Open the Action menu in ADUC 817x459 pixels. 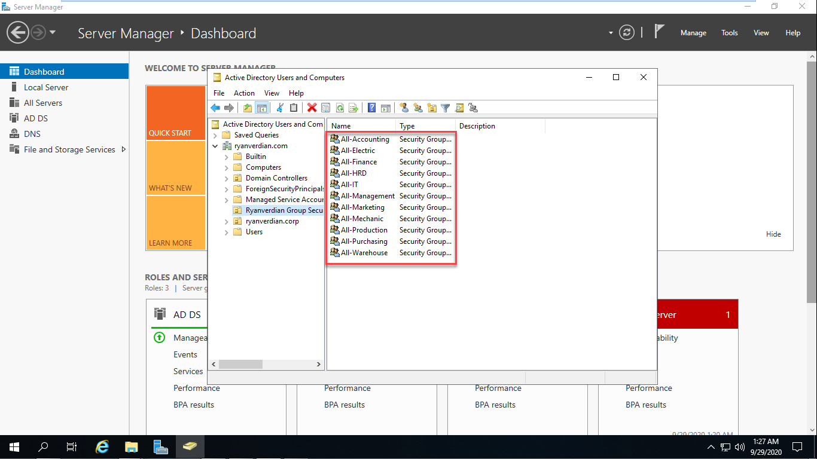pos(244,93)
